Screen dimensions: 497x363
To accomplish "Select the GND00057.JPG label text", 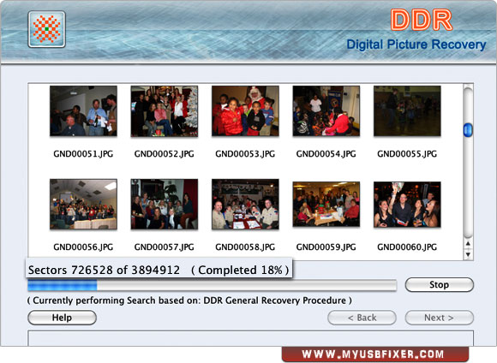I will (165, 247).
